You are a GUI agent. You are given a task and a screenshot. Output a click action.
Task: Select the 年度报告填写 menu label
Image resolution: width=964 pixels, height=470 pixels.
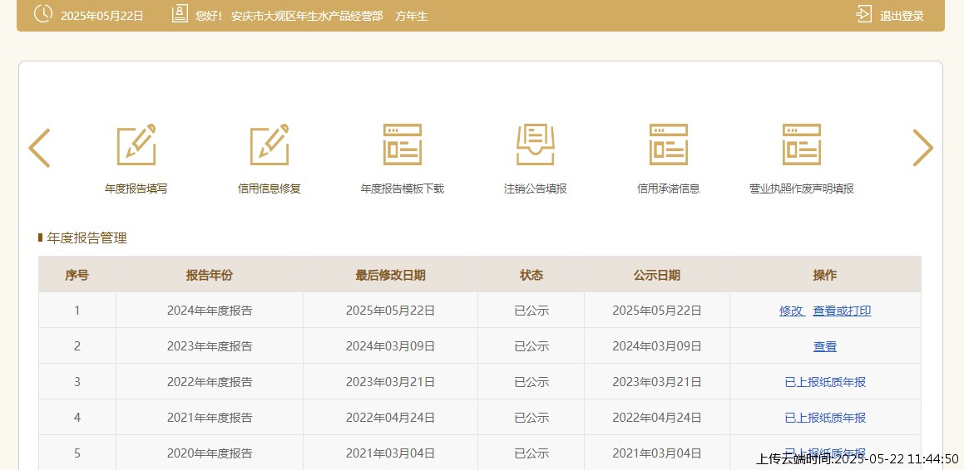click(136, 188)
